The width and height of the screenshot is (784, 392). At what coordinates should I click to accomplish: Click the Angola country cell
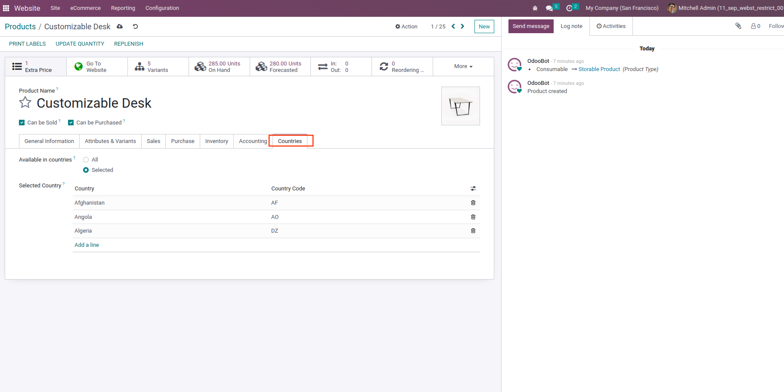point(83,217)
